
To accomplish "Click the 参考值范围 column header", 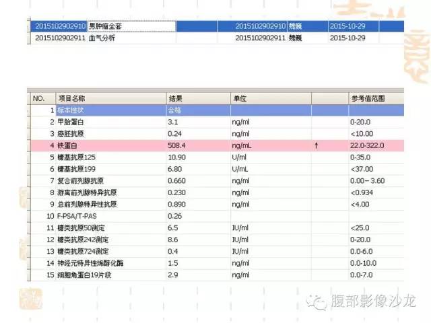I will (x=376, y=99).
